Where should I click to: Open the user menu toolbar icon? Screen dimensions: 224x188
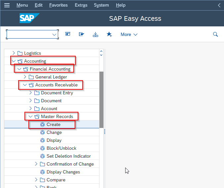click(x=68, y=34)
